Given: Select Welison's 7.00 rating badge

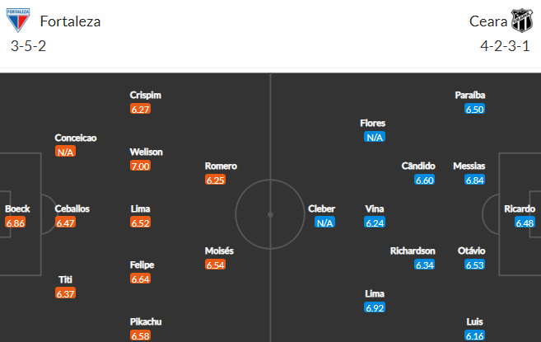Looking at the screenshot, I should pyautogui.click(x=141, y=166).
